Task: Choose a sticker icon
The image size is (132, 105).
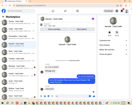Action: [x=49, y=96]
